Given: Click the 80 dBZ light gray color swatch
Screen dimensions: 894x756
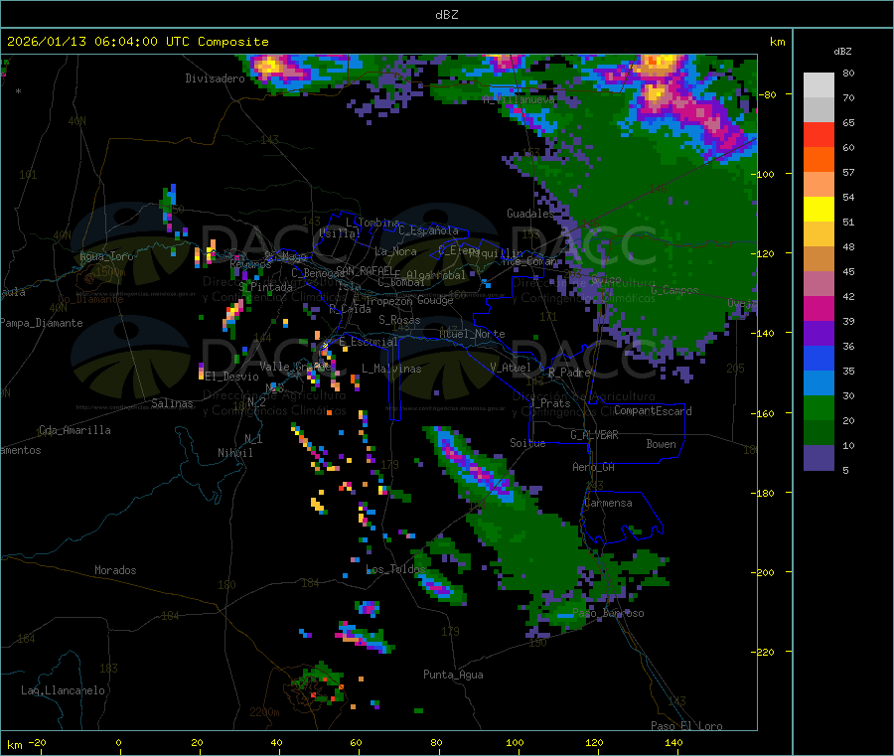Looking at the screenshot, I should tap(819, 85).
